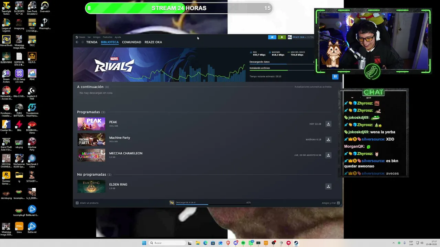Open the Machine Party thumbnail

91,140
